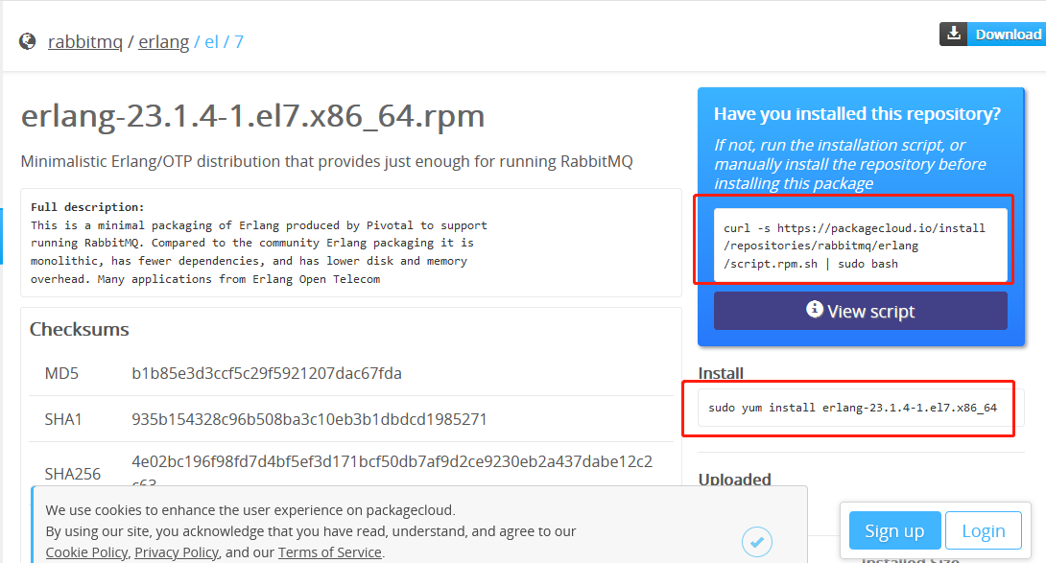Open the View script panel
This screenshot has width=1046, height=563.
pyautogui.click(x=860, y=310)
